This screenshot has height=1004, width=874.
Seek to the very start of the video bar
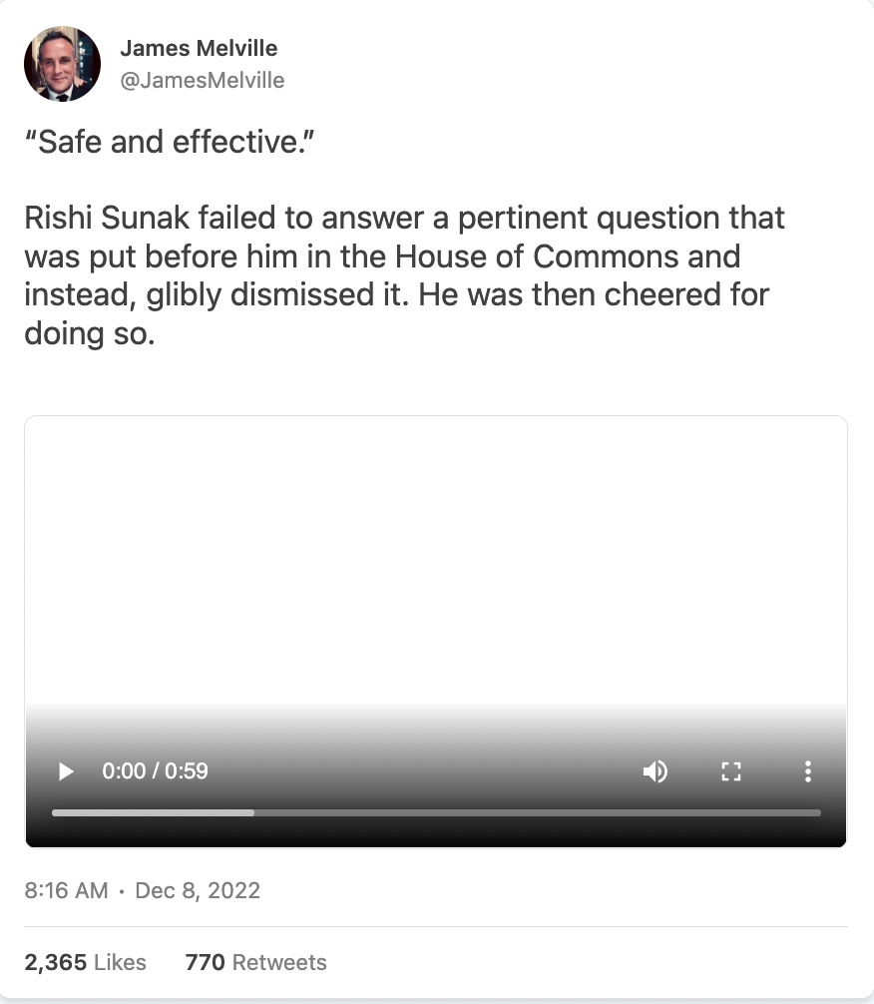(54, 812)
